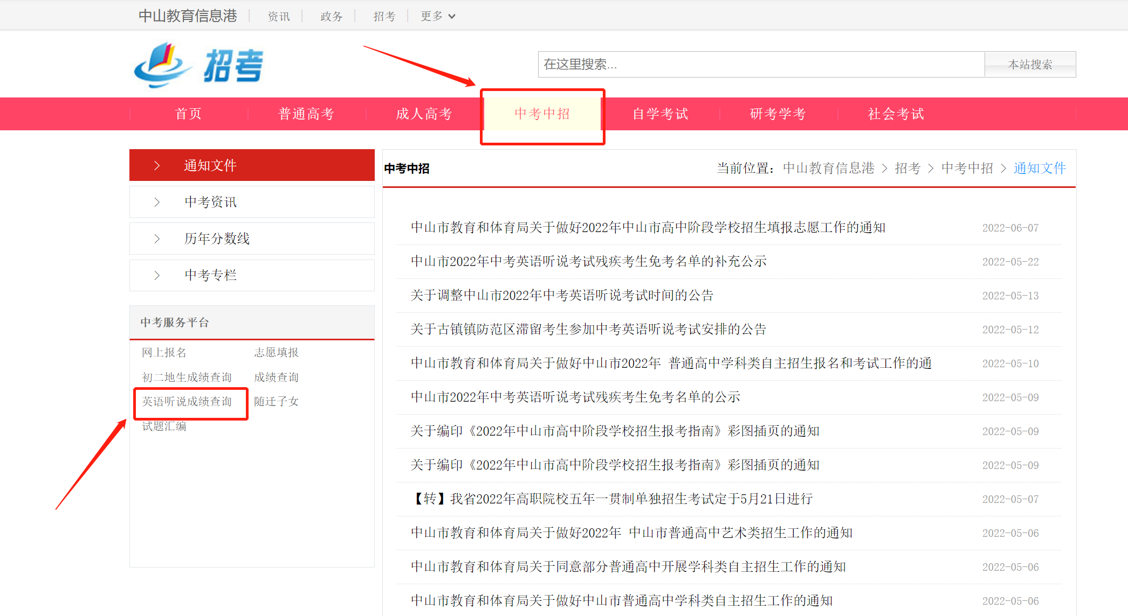This screenshot has width=1128, height=616.
Task: Open 关于调整中山市2022年中考英语听说考试时间的公告
Action: [561, 295]
